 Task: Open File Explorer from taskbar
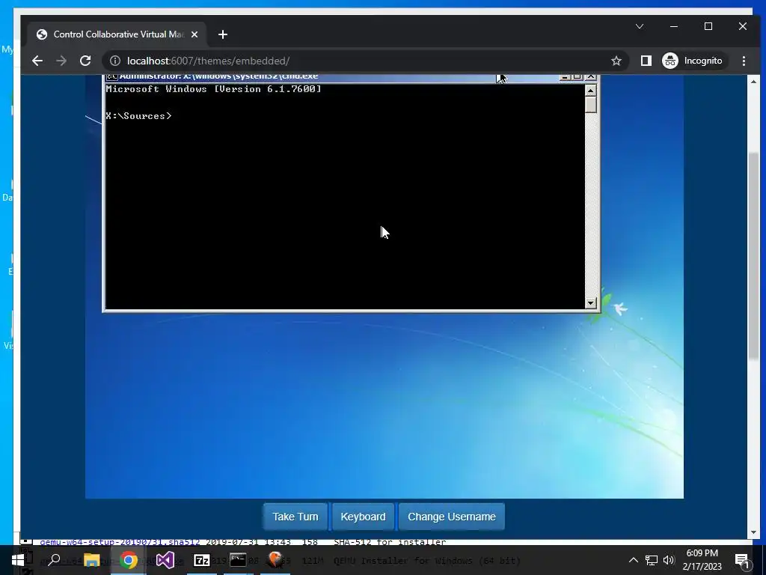tap(91, 560)
